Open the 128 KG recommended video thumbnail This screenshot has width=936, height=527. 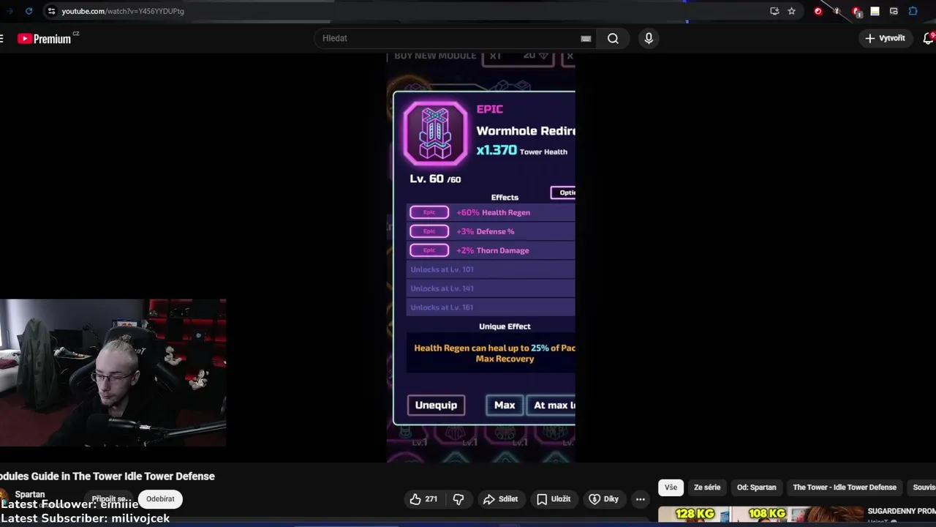pyautogui.click(x=760, y=515)
